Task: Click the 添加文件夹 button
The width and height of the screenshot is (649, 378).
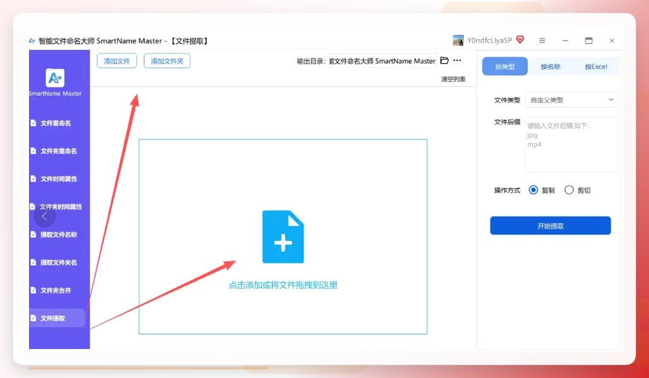Action: point(167,60)
